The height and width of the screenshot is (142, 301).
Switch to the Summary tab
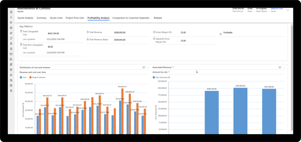coord(42,18)
